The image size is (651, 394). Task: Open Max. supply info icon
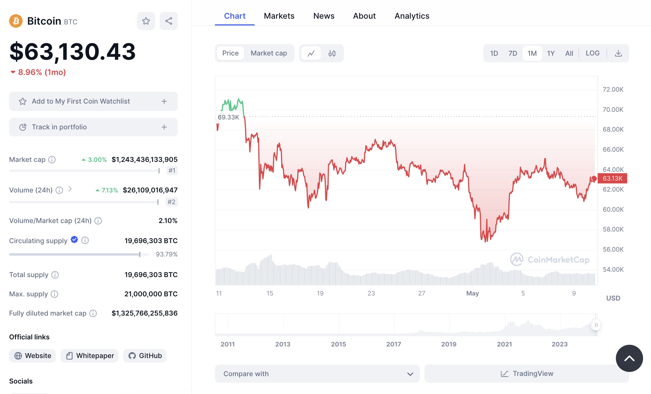coord(54,294)
